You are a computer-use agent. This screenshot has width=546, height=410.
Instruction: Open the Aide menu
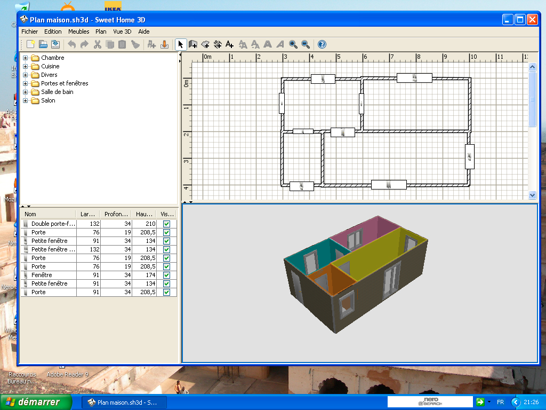point(144,31)
